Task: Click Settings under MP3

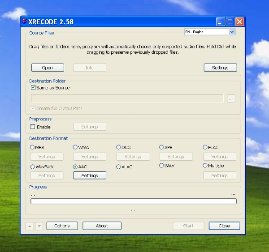Action: coord(47,157)
